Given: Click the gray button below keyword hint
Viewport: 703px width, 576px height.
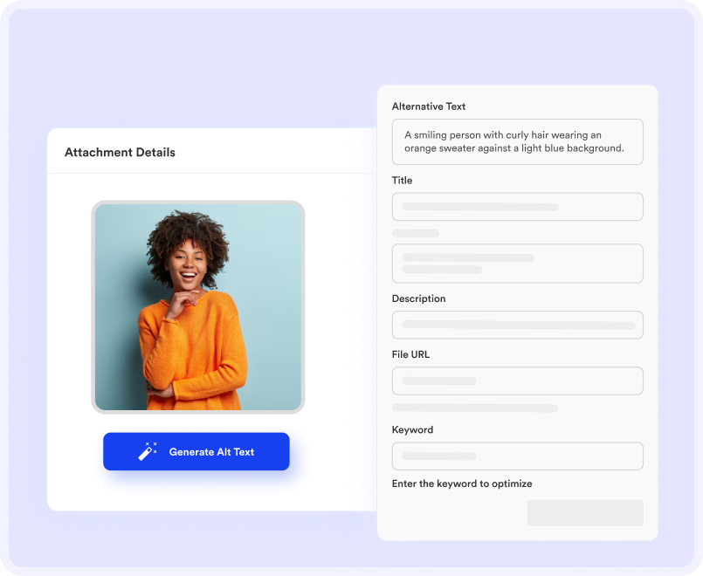Looking at the screenshot, I should point(585,513).
